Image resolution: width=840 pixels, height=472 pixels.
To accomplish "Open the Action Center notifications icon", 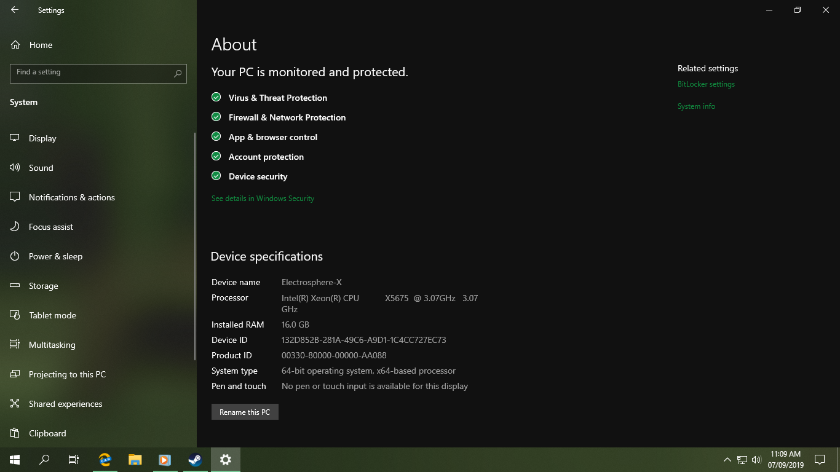I will [x=819, y=460].
